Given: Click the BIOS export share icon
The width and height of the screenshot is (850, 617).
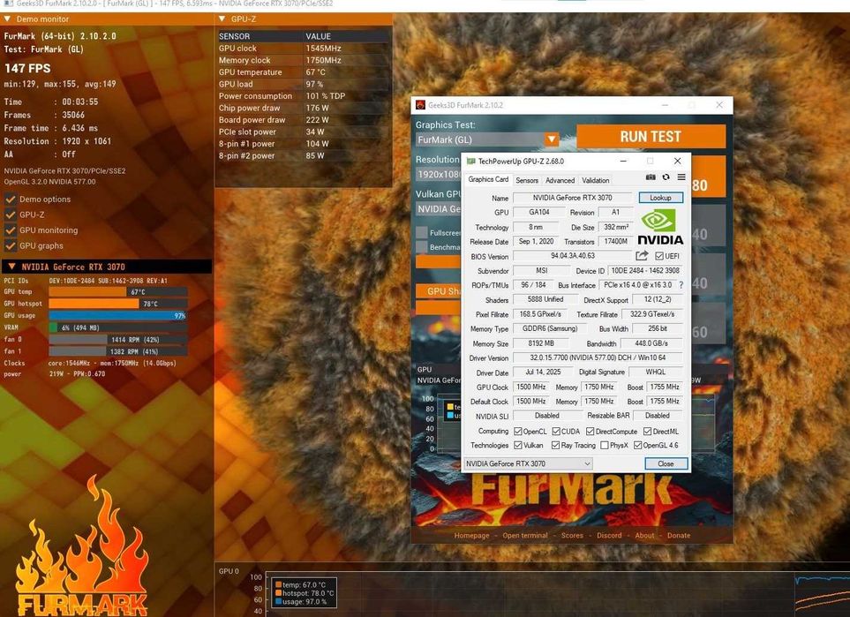Looking at the screenshot, I should (642, 256).
